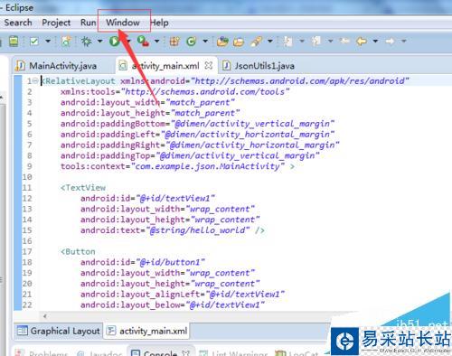Open the back navigation history dropdown
This screenshot has width=452, height=356.
pyautogui.click(x=375, y=41)
